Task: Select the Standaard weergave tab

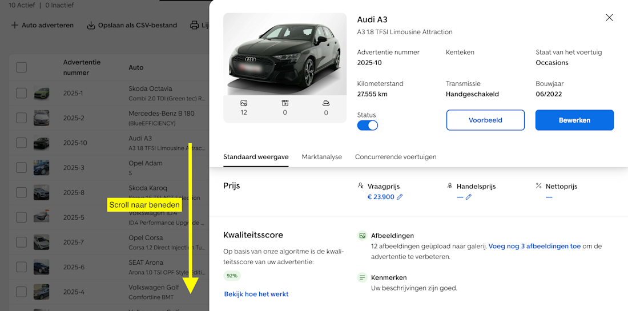Action: pos(256,157)
